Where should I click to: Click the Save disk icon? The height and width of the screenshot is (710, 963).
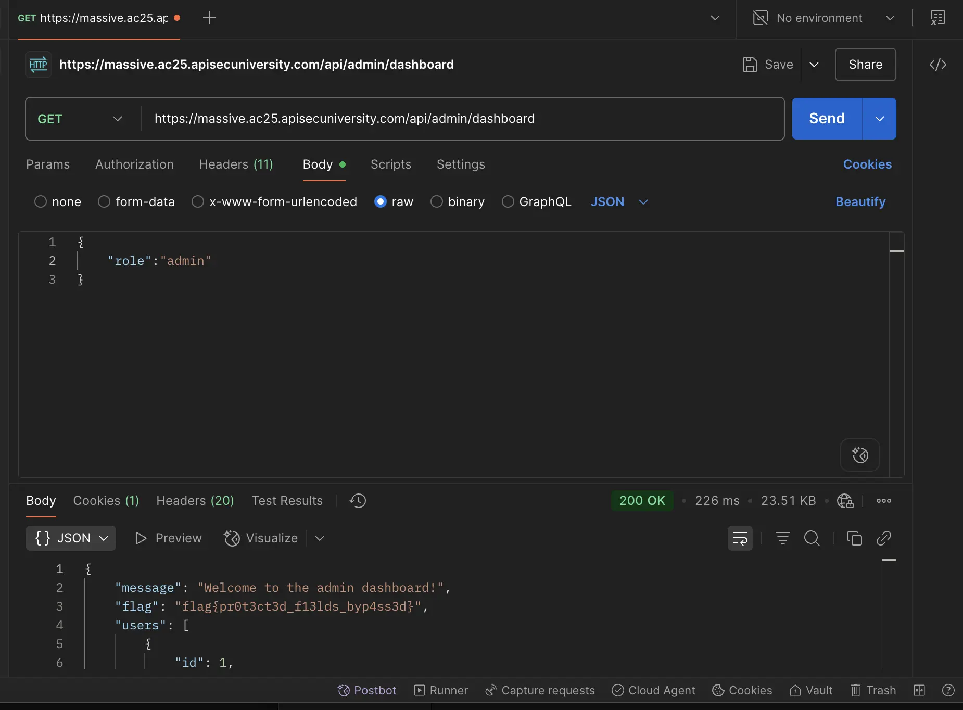[750, 65]
